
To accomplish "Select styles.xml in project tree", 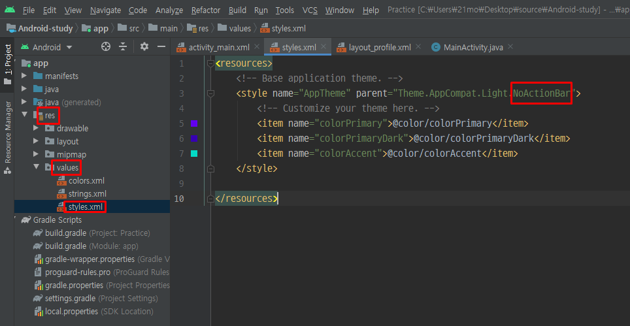I will [86, 207].
